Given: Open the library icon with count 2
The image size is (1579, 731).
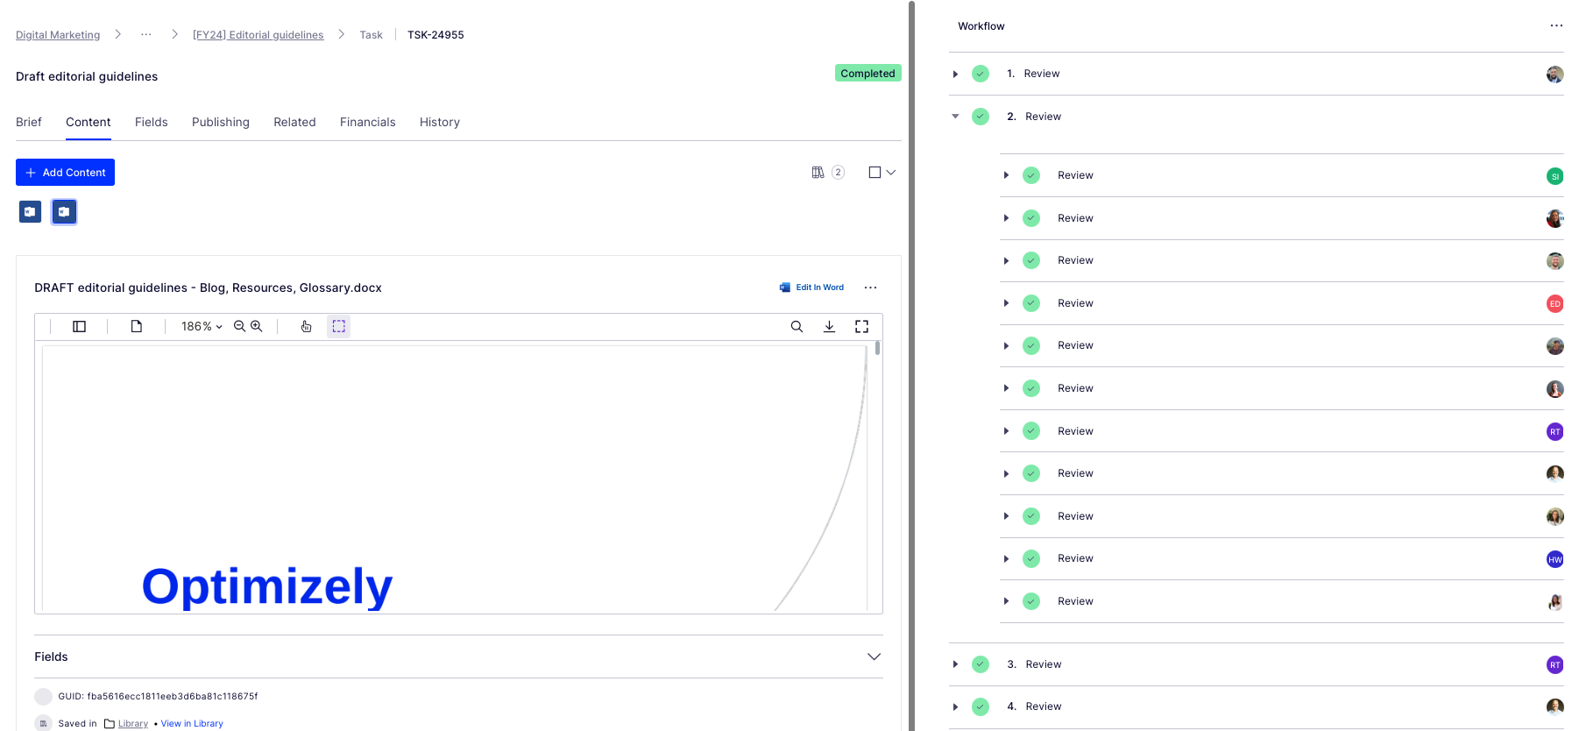Looking at the screenshot, I should (x=827, y=173).
